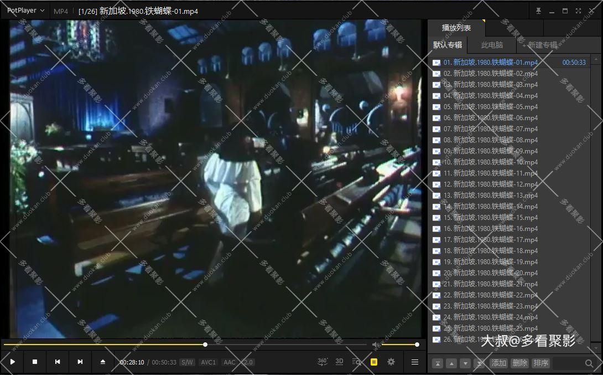The image size is (603, 375).
Task: Select playlist item 03. 新加坡.1980.铁蝴蝶-03.mp4
Action: (x=509, y=85)
